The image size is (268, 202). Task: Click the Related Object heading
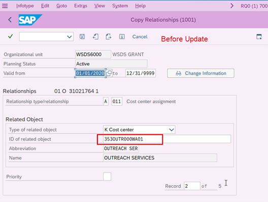point(24,119)
